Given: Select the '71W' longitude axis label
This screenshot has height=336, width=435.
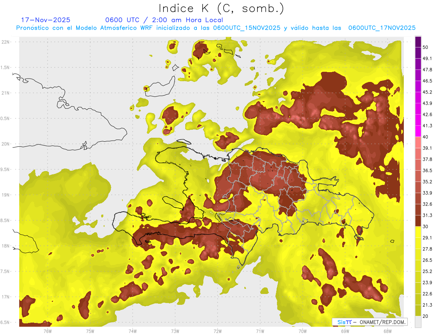Looking at the screenshot, I should (260, 331).
